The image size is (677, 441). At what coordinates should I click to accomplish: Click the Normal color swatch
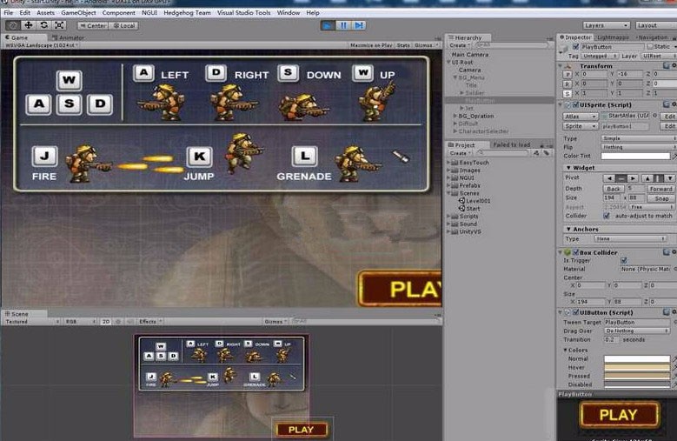click(x=637, y=359)
